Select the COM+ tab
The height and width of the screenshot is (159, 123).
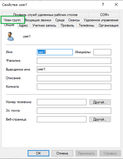tap(104, 15)
